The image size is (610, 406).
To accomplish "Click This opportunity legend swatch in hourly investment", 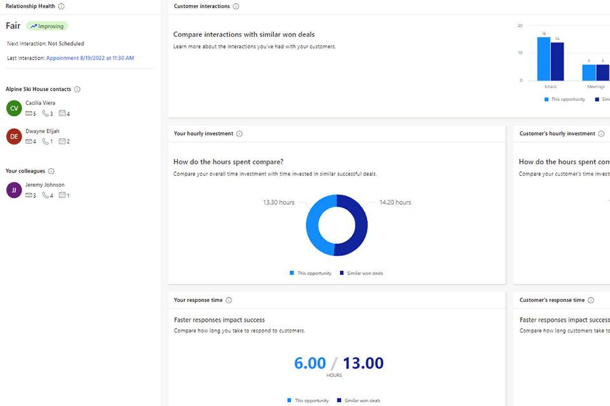I will [292, 273].
